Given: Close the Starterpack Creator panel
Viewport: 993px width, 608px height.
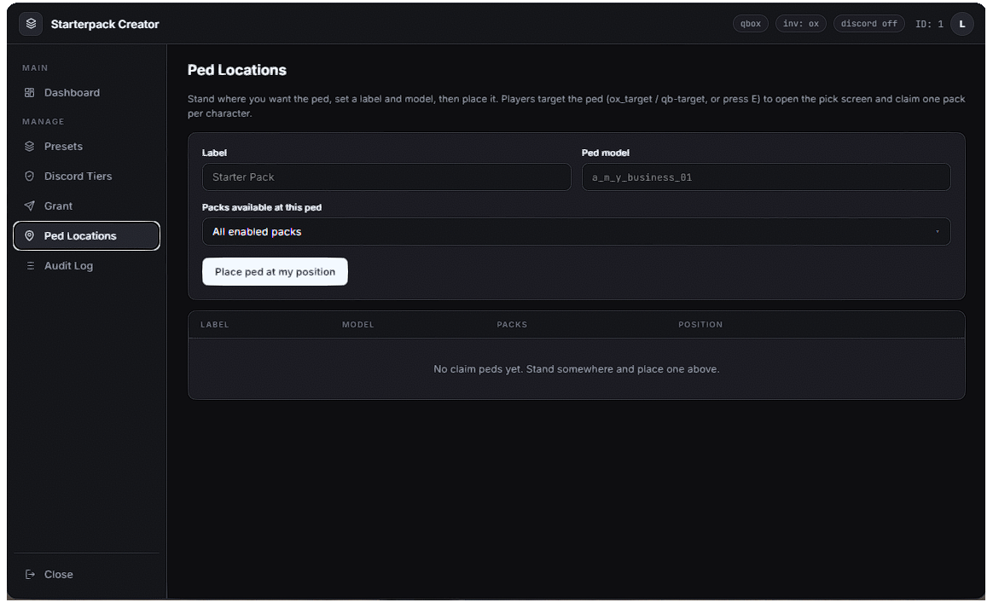Looking at the screenshot, I should tap(87, 575).
